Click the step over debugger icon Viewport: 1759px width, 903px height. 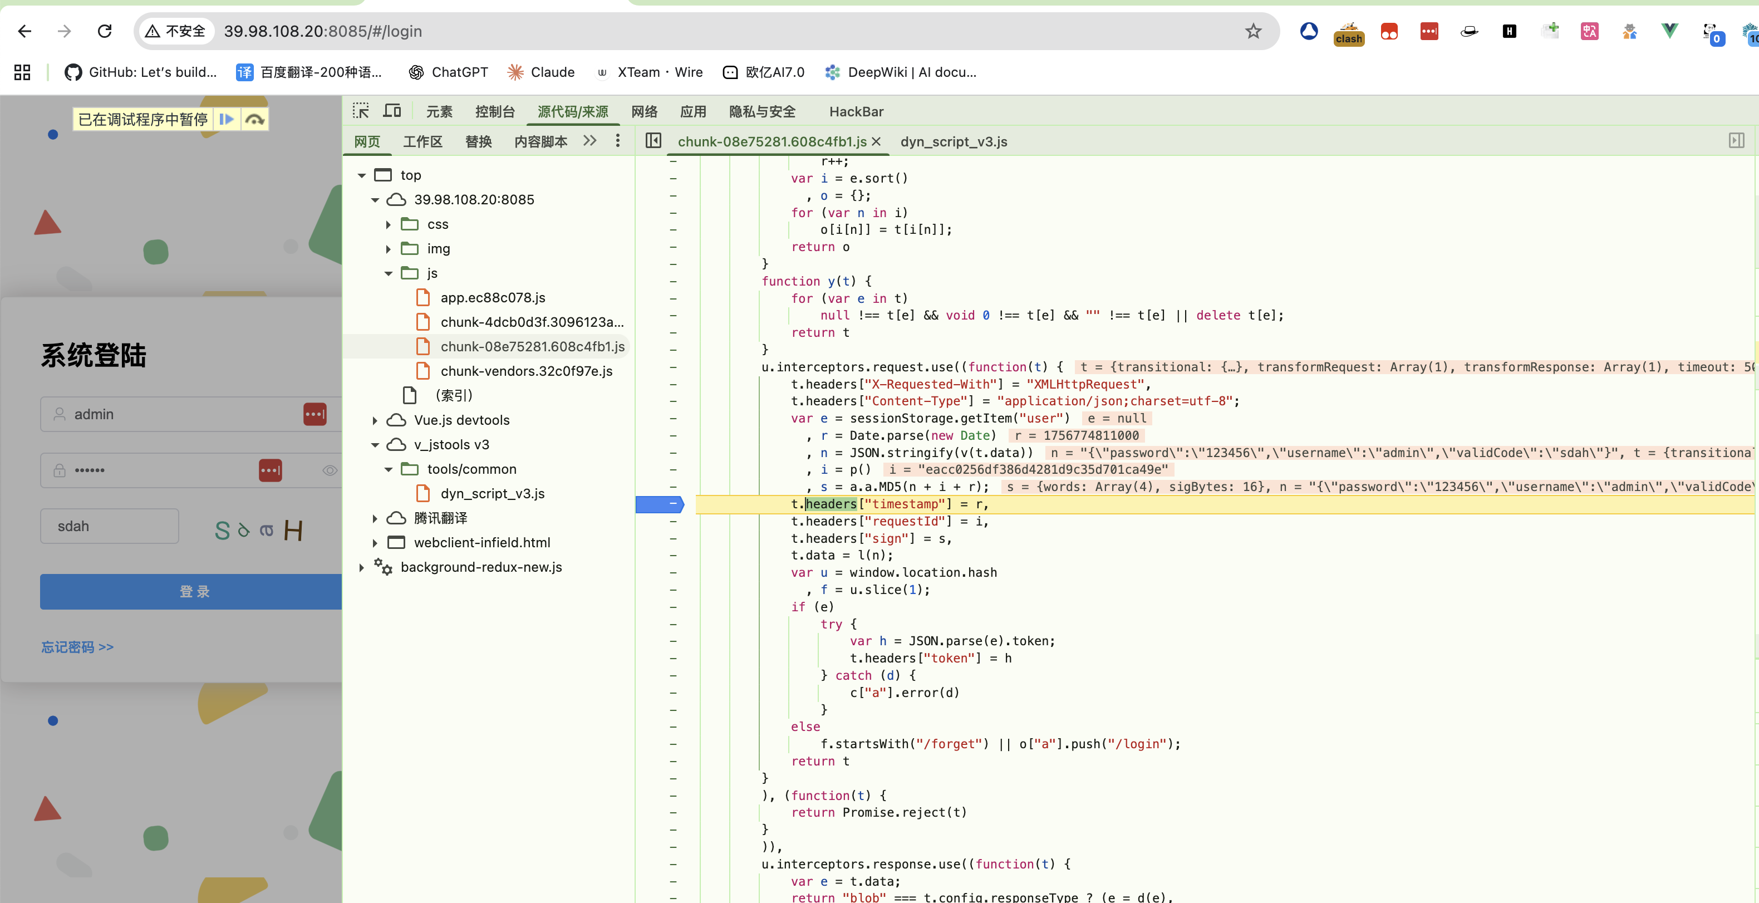(255, 120)
